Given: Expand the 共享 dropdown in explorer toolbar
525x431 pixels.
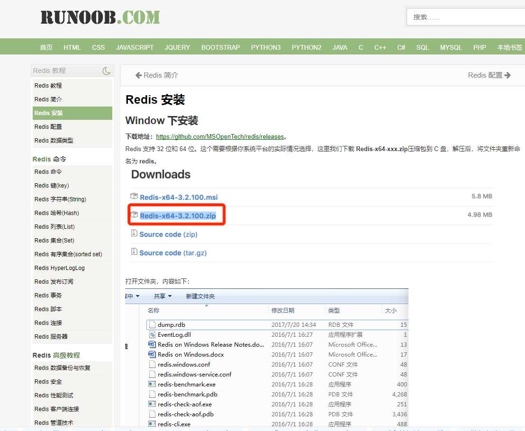Looking at the screenshot, I should click(x=163, y=296).
